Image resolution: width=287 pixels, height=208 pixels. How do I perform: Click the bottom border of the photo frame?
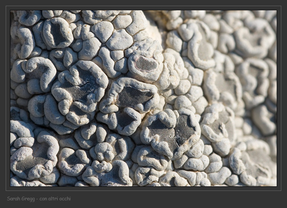(143, 188)
